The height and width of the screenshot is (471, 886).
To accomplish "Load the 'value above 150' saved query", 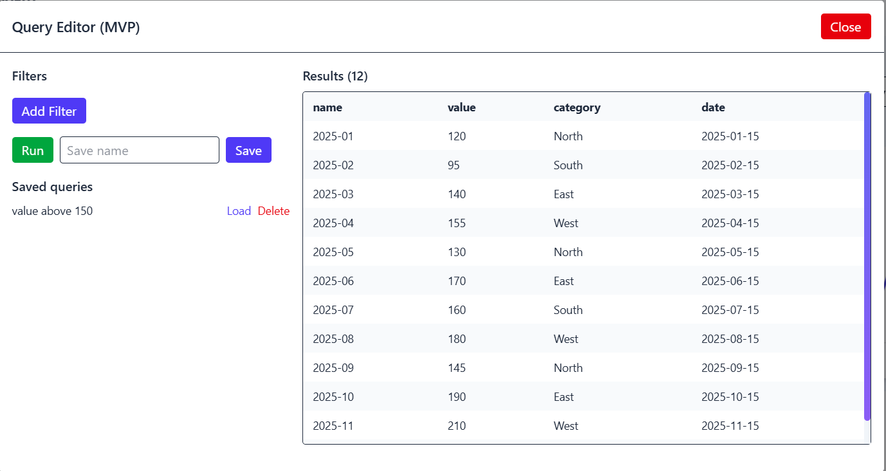I will tap(239, 211).
